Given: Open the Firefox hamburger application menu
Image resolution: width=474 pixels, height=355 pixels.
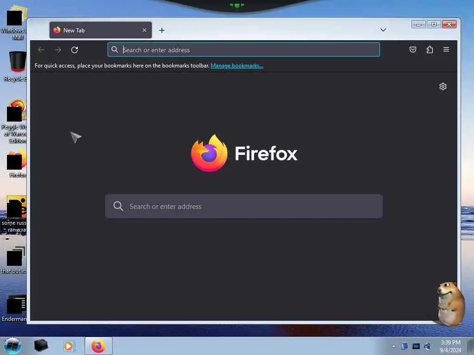Looking at the screenshot, I should pyautogui.click(x=446, y=49).
